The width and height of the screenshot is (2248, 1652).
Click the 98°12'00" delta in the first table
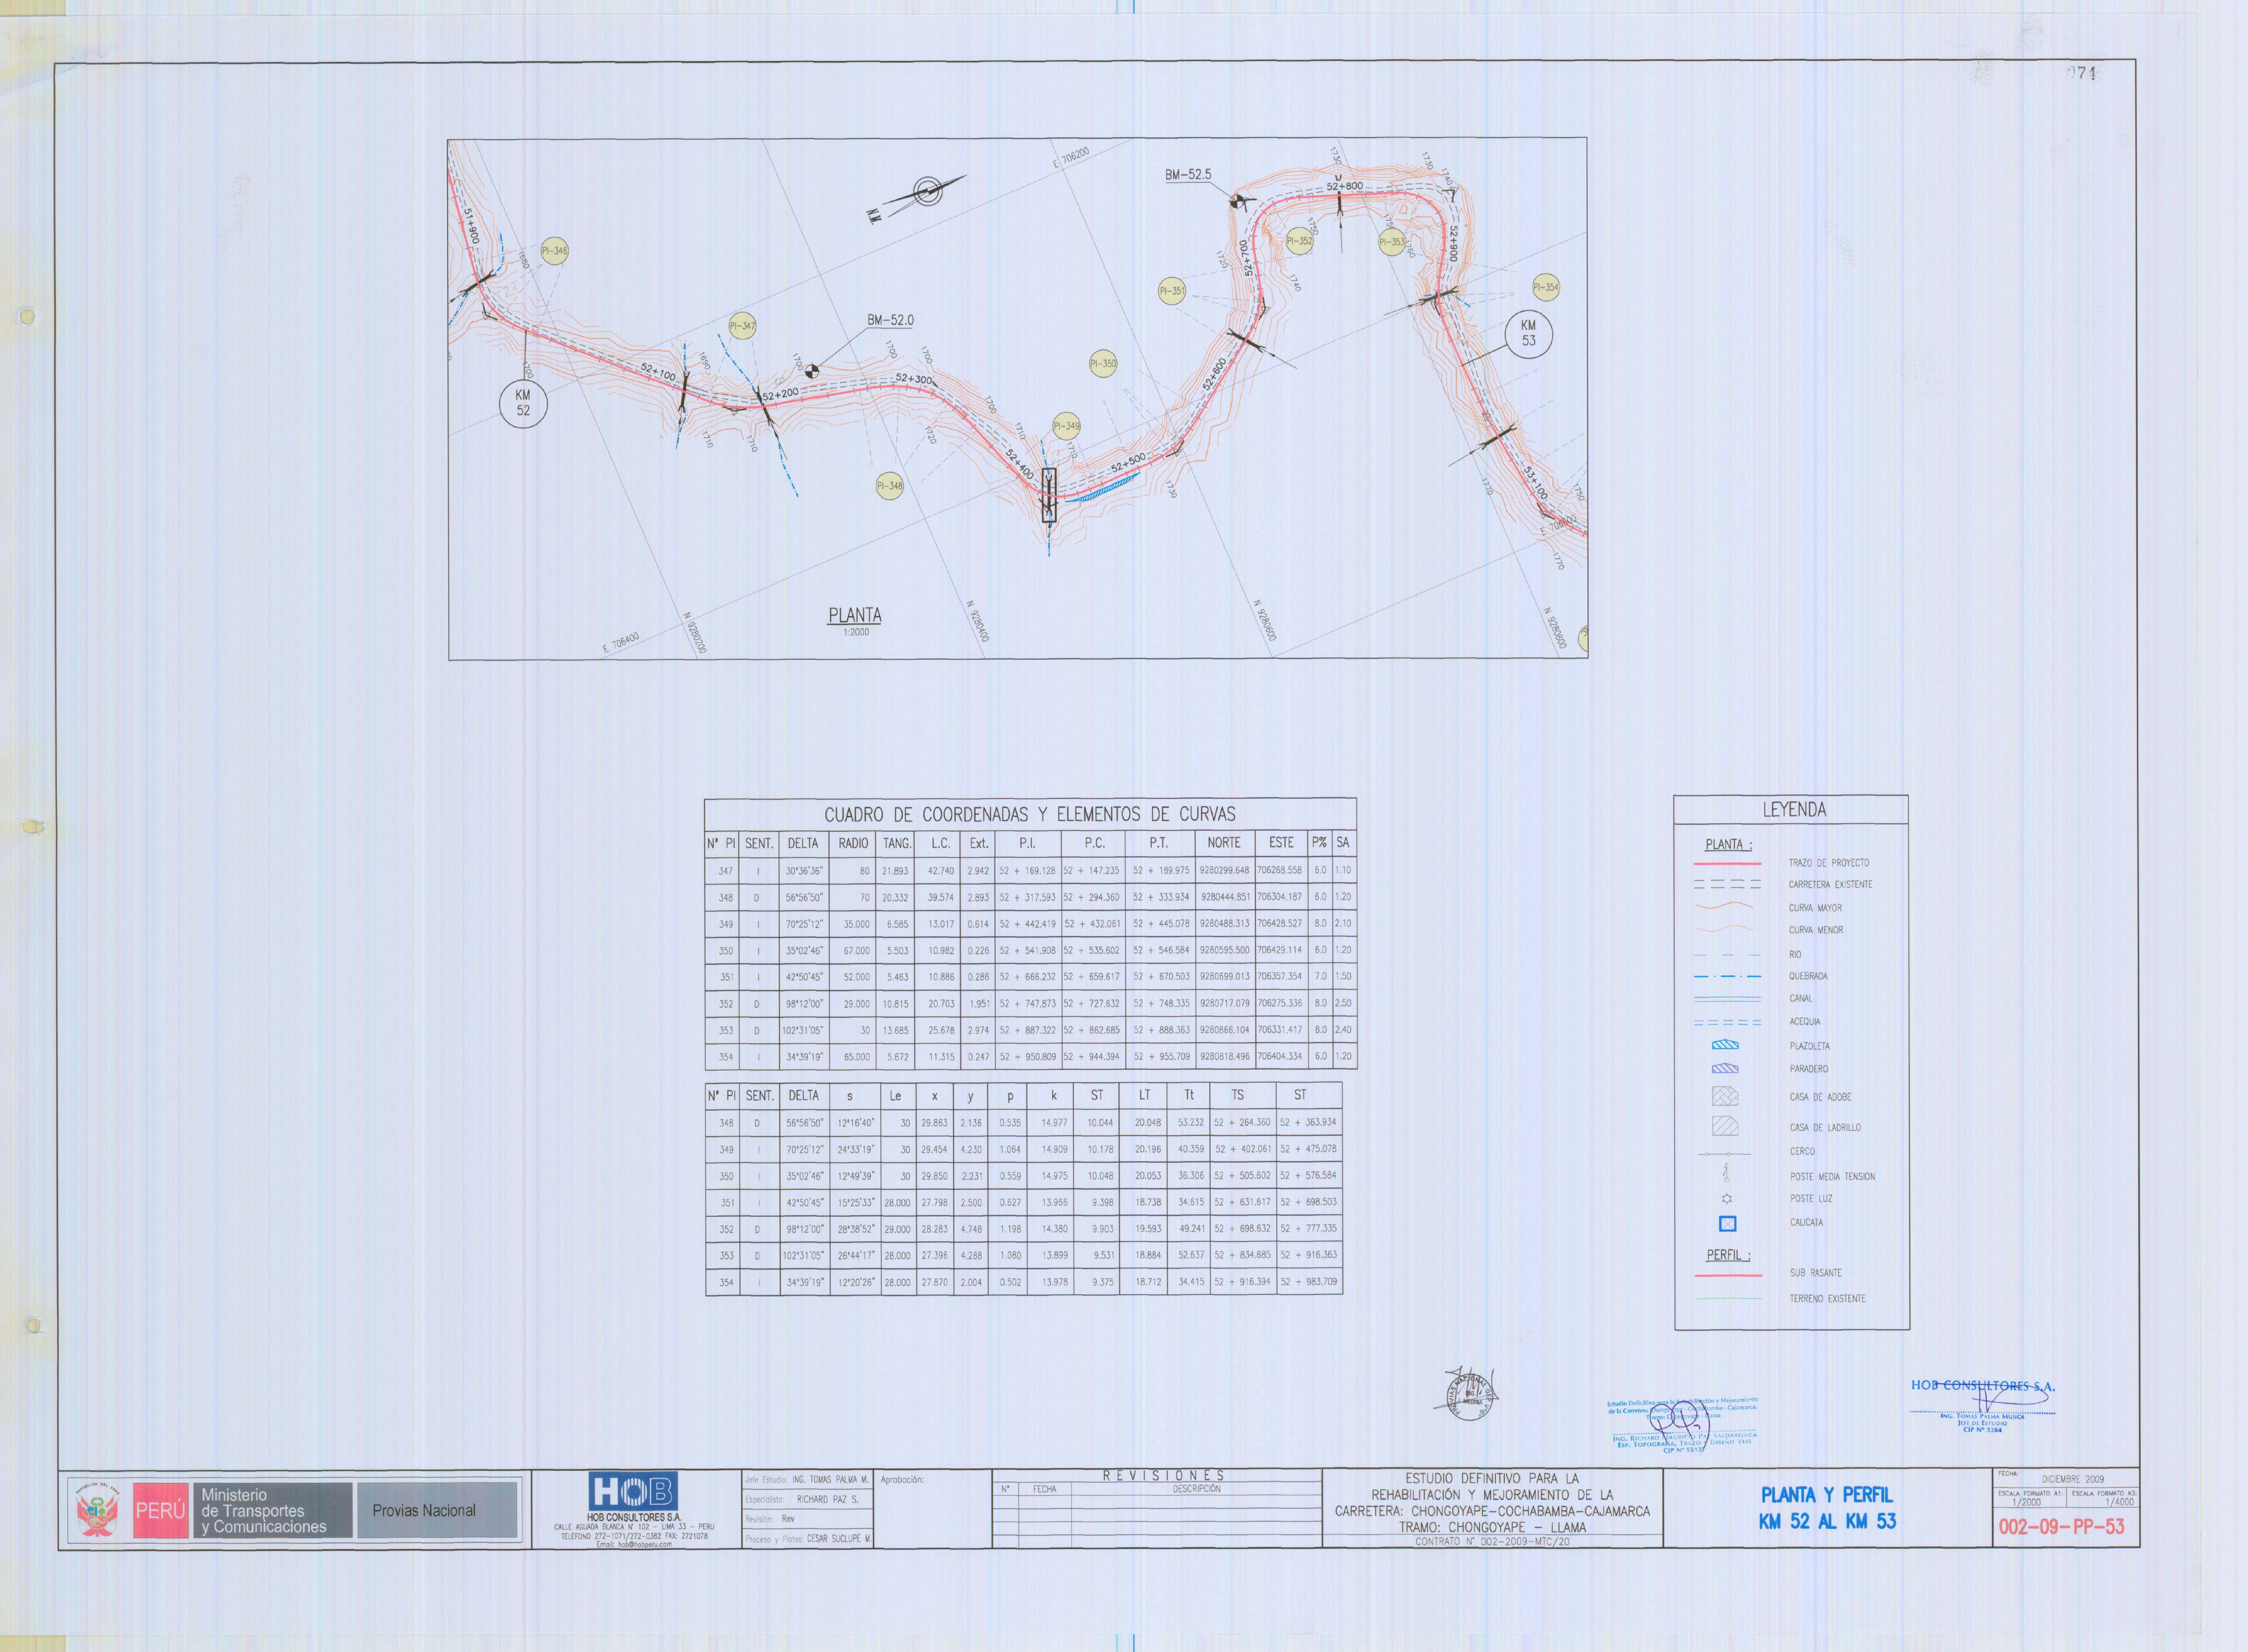[803, 1004]
